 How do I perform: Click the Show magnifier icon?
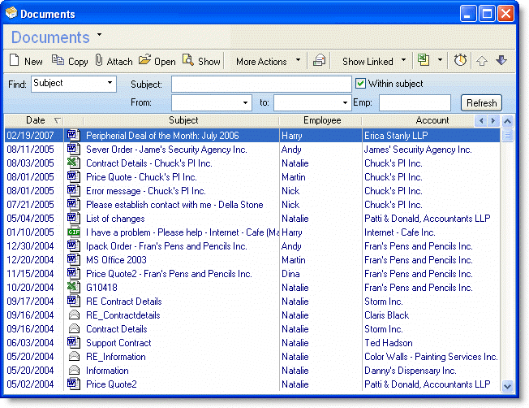[x=188, y=61]
